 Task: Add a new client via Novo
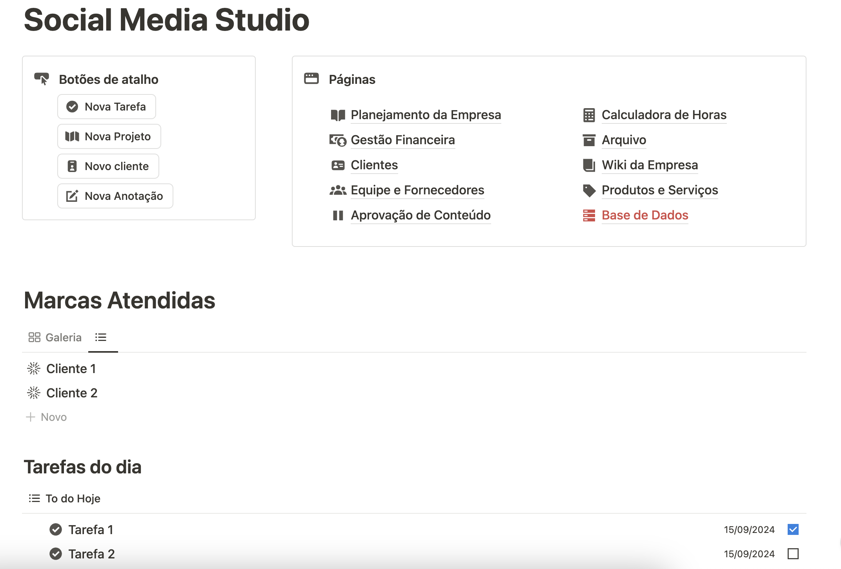coord(46,417)
